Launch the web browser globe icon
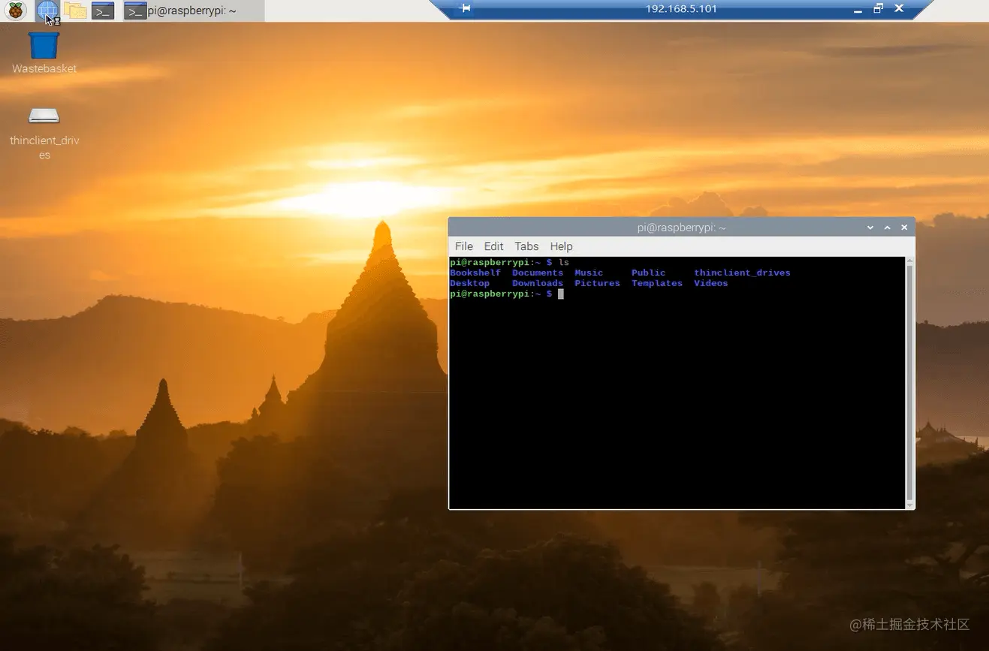This screenshot has width=989, height=651. [47, 11]
